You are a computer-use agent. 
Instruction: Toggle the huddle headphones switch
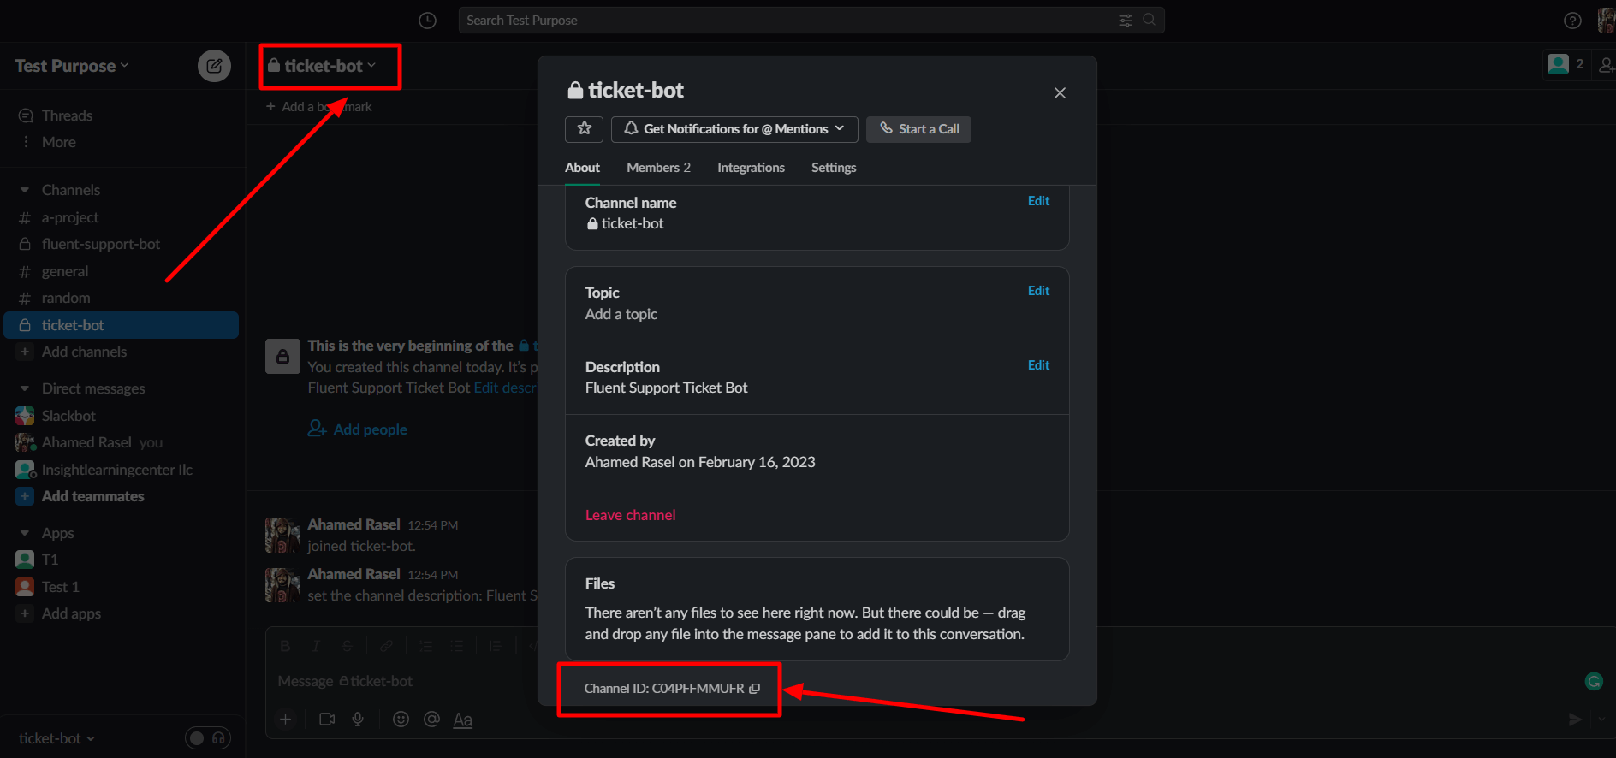pos(208,738)
